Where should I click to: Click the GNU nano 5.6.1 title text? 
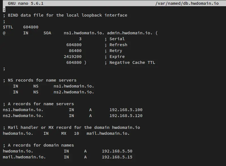26,3
